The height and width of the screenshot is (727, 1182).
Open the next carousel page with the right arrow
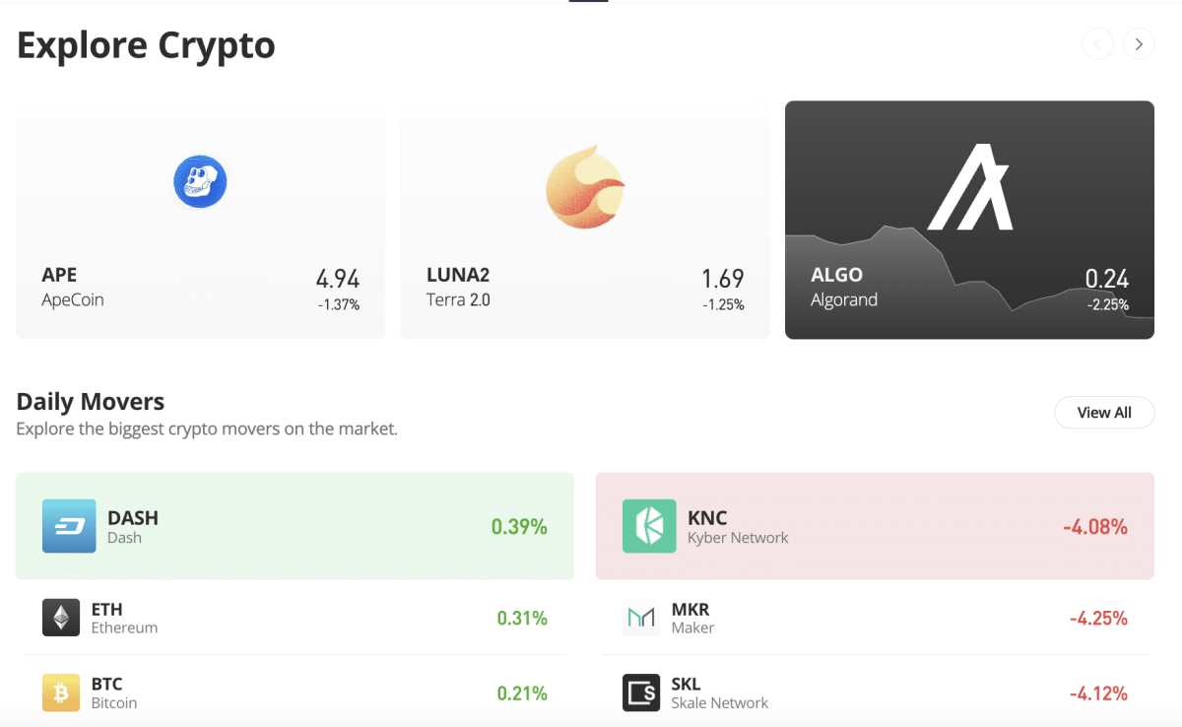1139,43
